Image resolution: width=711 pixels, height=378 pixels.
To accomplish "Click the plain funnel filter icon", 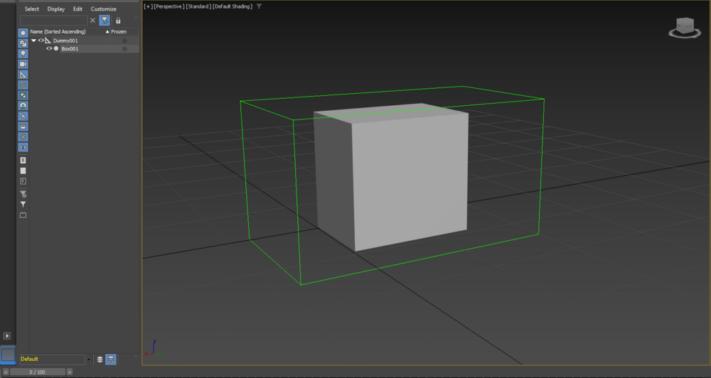I will (23, 205).
